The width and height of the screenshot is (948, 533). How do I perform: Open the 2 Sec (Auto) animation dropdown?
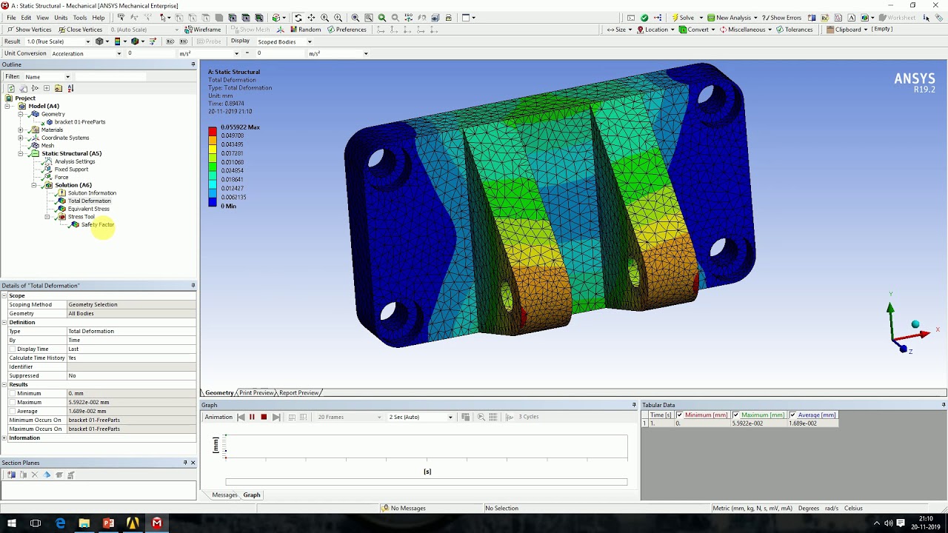coord(450,417)
